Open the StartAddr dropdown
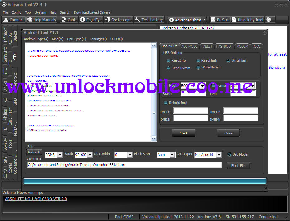290x221 pixels. (130, 155)
